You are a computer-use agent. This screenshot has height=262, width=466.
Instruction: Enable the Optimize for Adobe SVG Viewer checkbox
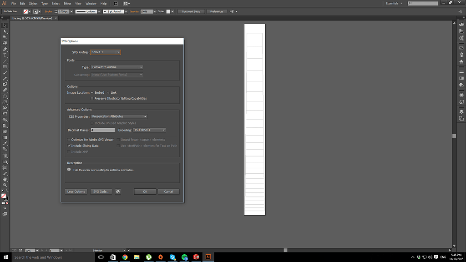click(69, 140)
